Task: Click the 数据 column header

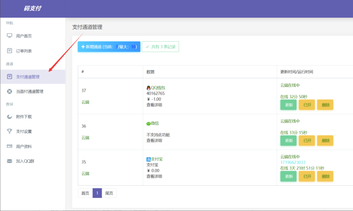Action: pyautogui.click(x=150, y=72)
